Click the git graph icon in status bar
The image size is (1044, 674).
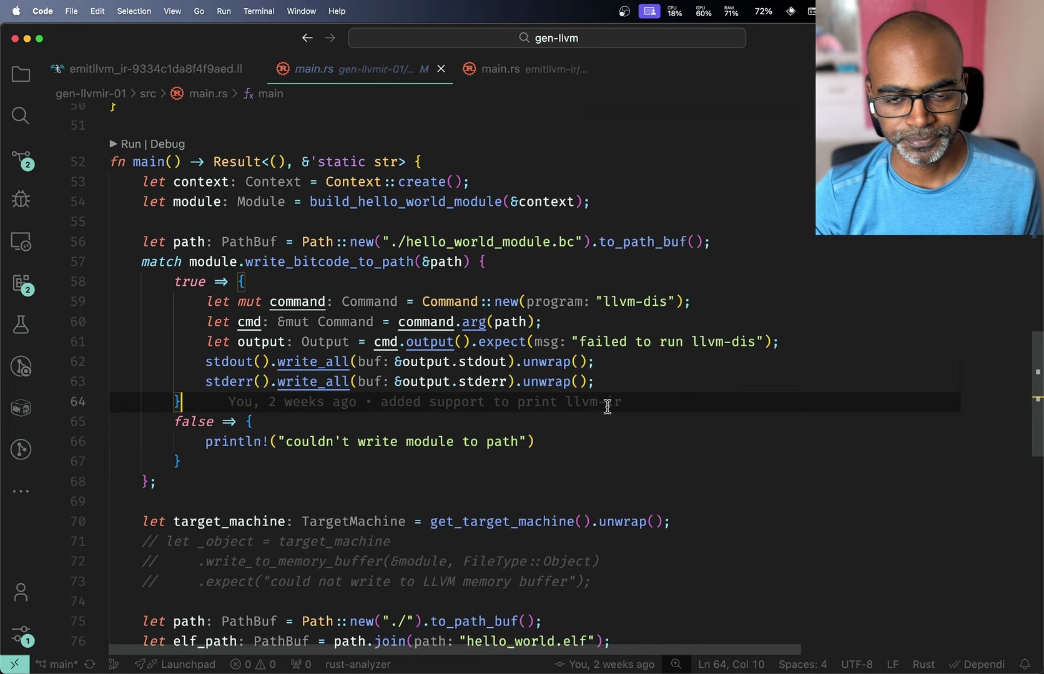pyautogui.click(x=114, y=664)
